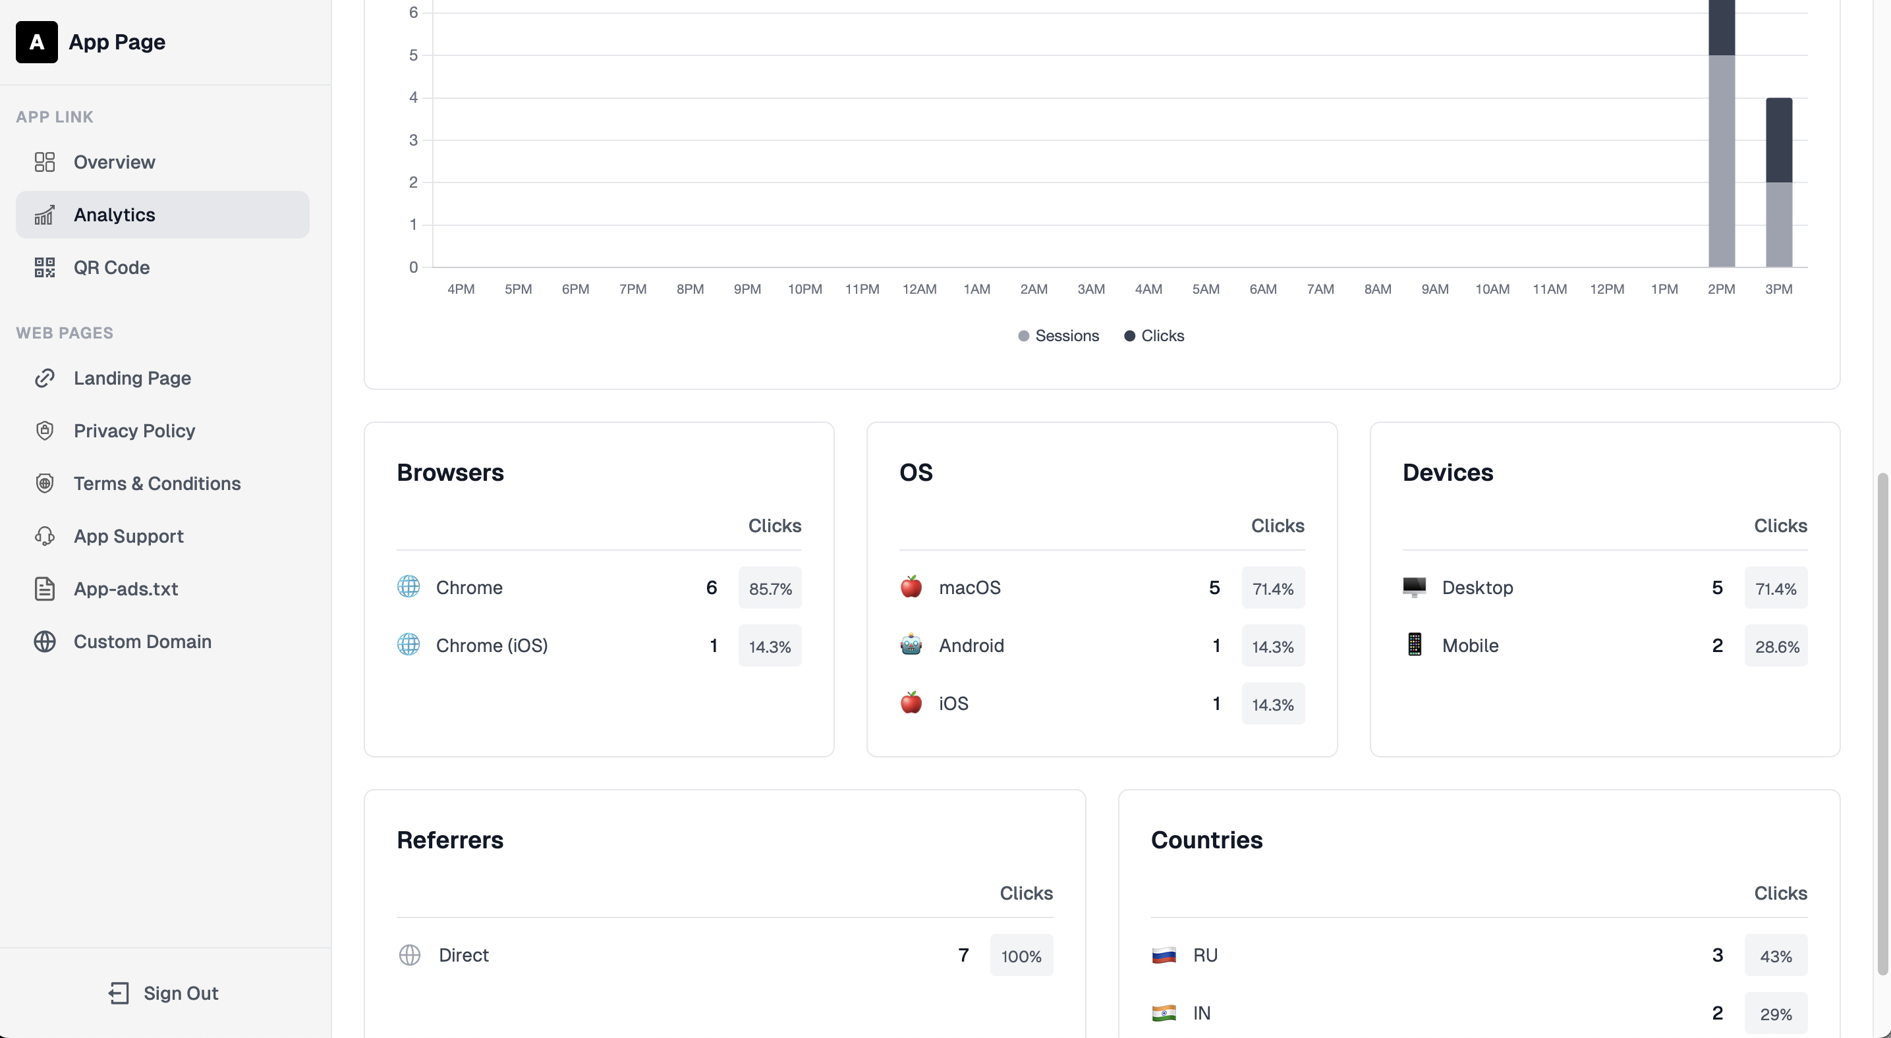
Task: Click the black App Page logo icon
Action: pos(37,41)
